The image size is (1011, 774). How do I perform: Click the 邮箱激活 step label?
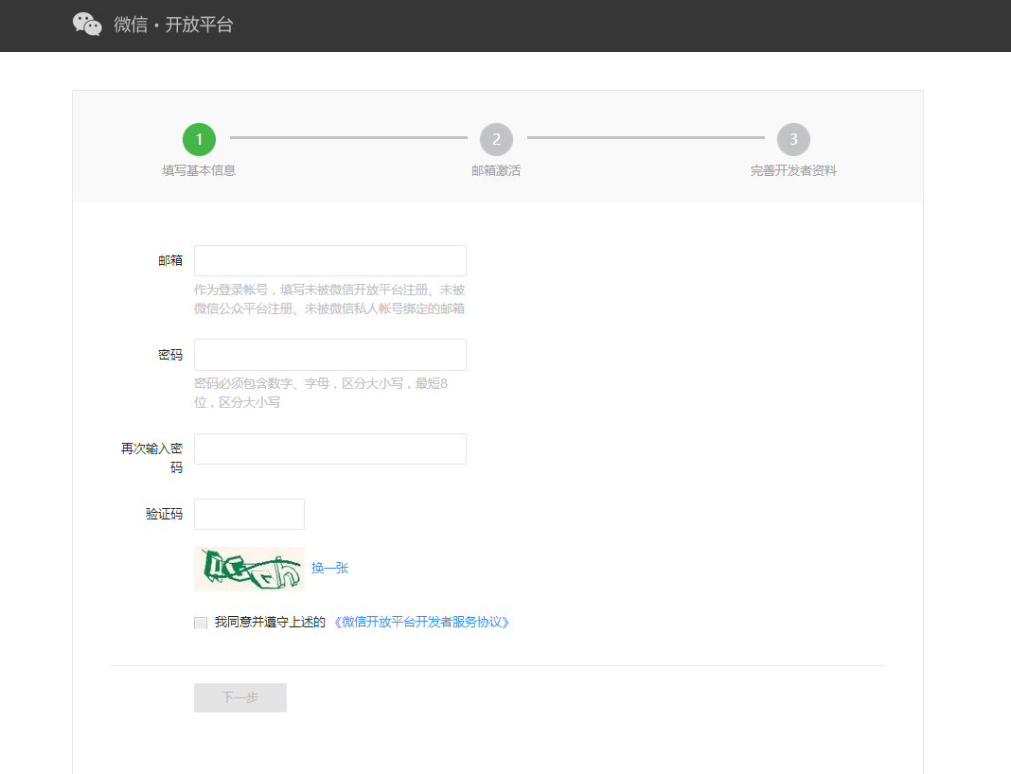pos(496,170)
